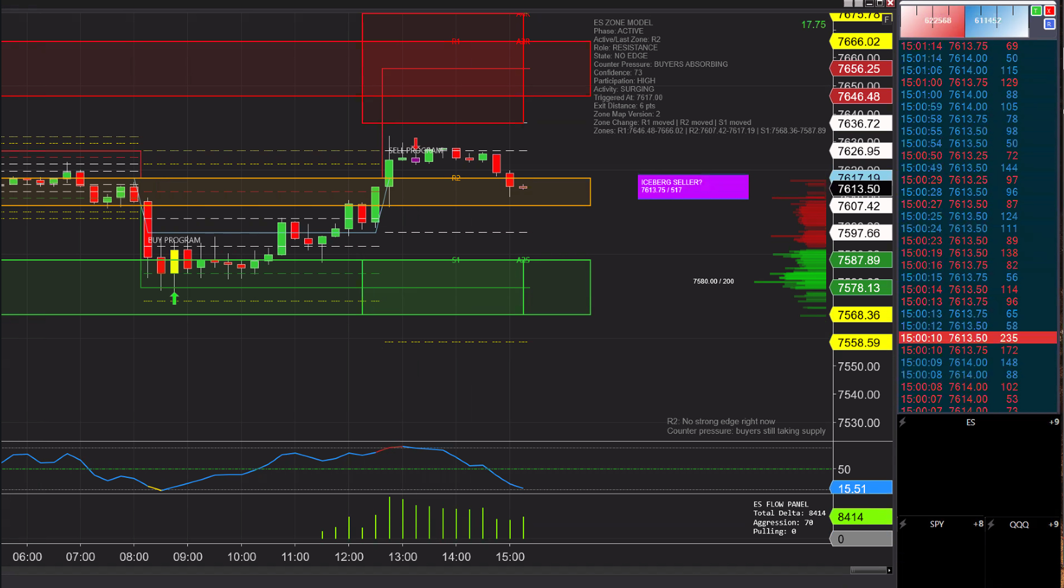
Task: Click the 7580.00 / 200 level annotation
Action: pyautogui.click(x=713, y=281)
